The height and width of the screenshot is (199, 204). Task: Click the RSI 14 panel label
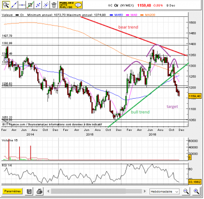7,165
